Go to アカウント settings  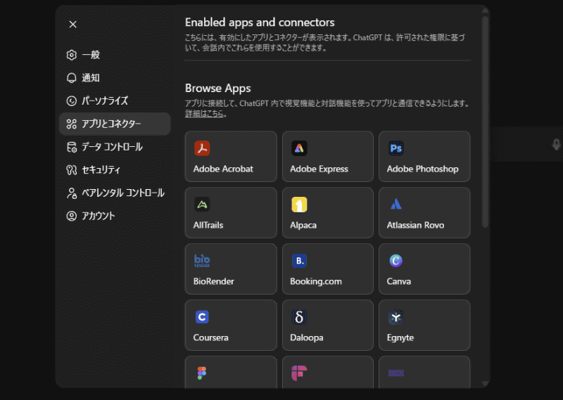115,216
